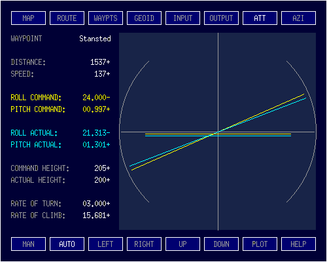Viewport: 327px width, 262px height.
Task: Click the DISTANCE label
Action: [x=28, y=62]
